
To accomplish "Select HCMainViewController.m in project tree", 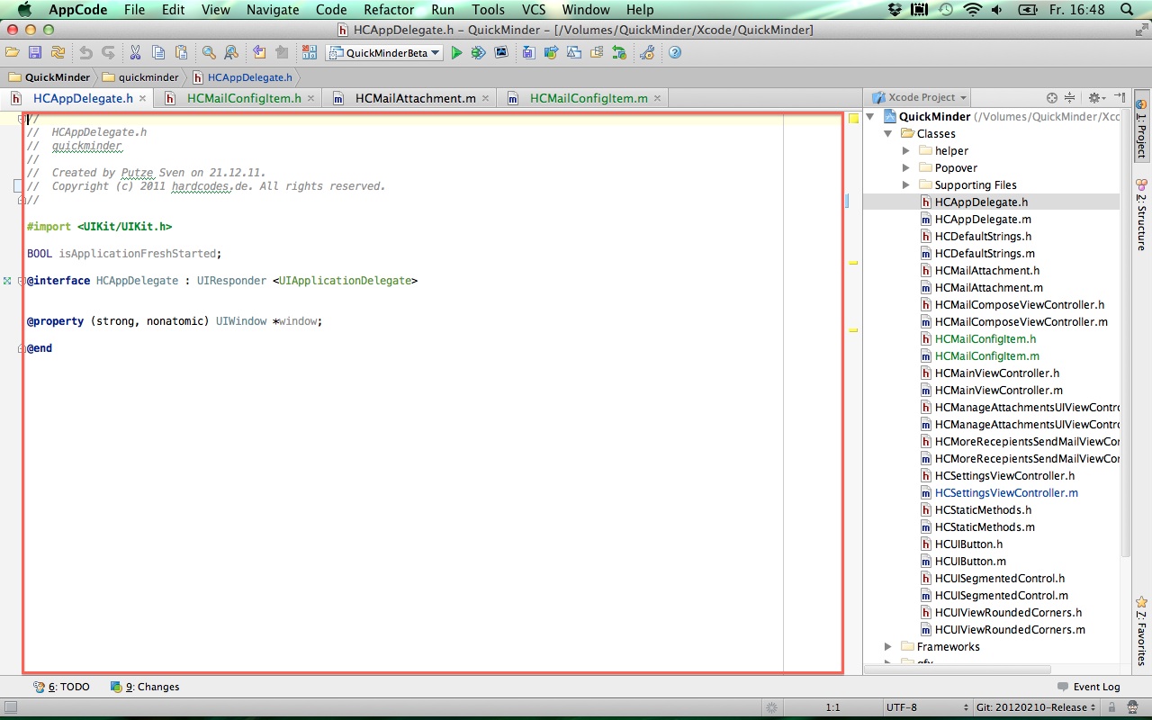I will pyautogui.click(x=998, y=391).
